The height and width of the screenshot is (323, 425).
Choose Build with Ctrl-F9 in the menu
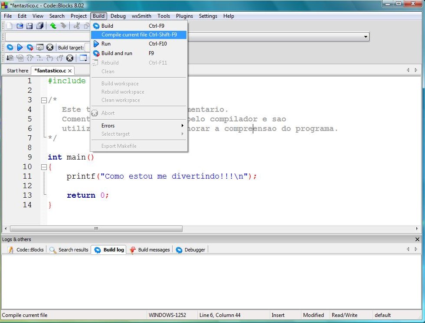[x=139, y=26]
